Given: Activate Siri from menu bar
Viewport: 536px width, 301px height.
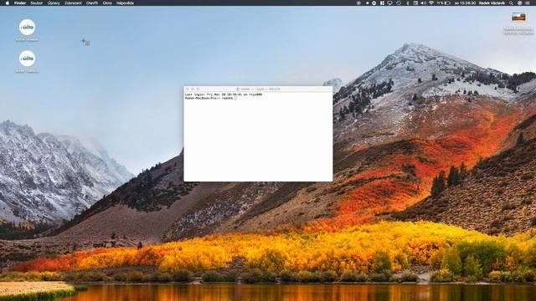Looking at the screenshot, I should 519,3.
